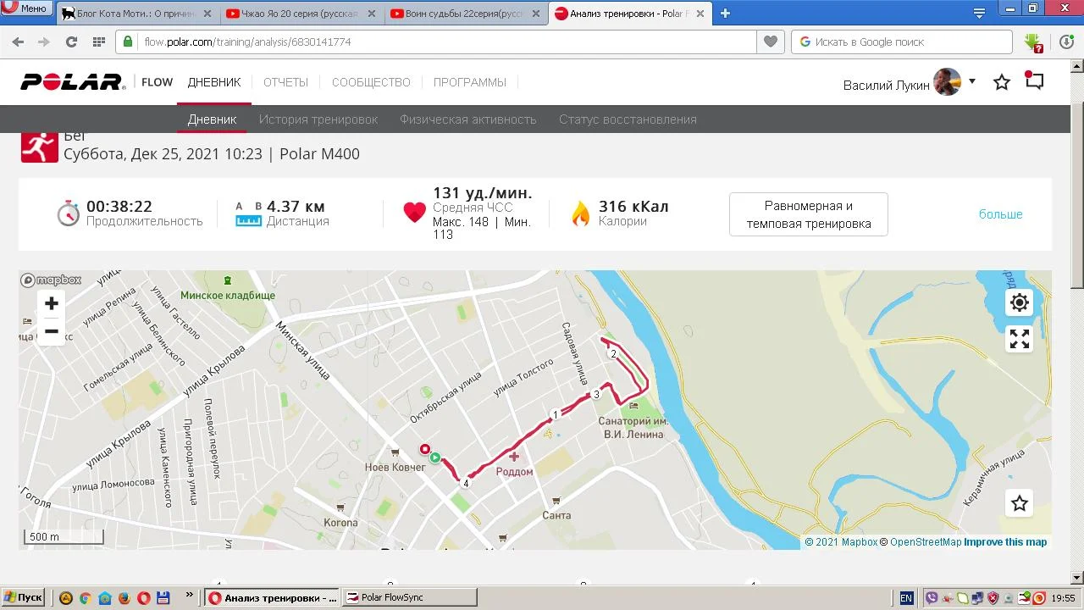The height and width of the screenshot is (610, 1084).
Task: Open favorites star in Polar header
Action: [x=1002, y=82]
